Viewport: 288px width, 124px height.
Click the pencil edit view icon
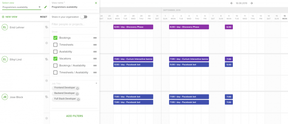click(x=46, y=7)
